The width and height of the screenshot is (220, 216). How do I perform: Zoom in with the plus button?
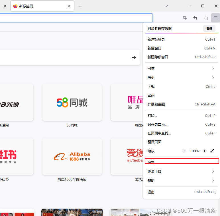pyautogui.click(x=204, y=151)
